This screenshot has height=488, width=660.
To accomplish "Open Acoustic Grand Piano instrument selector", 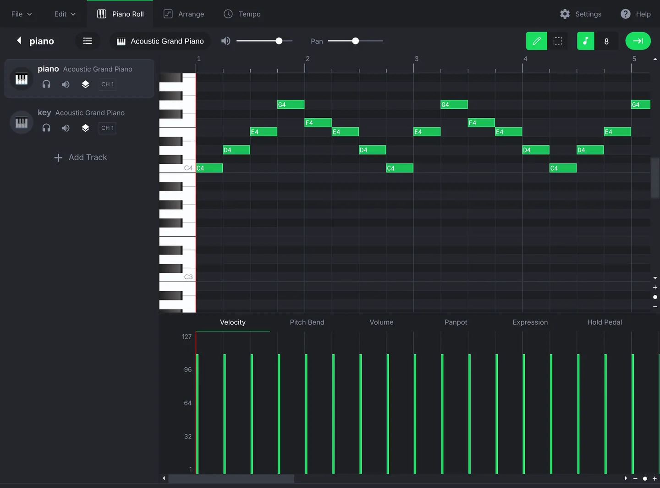I will (x=160, y=41).
